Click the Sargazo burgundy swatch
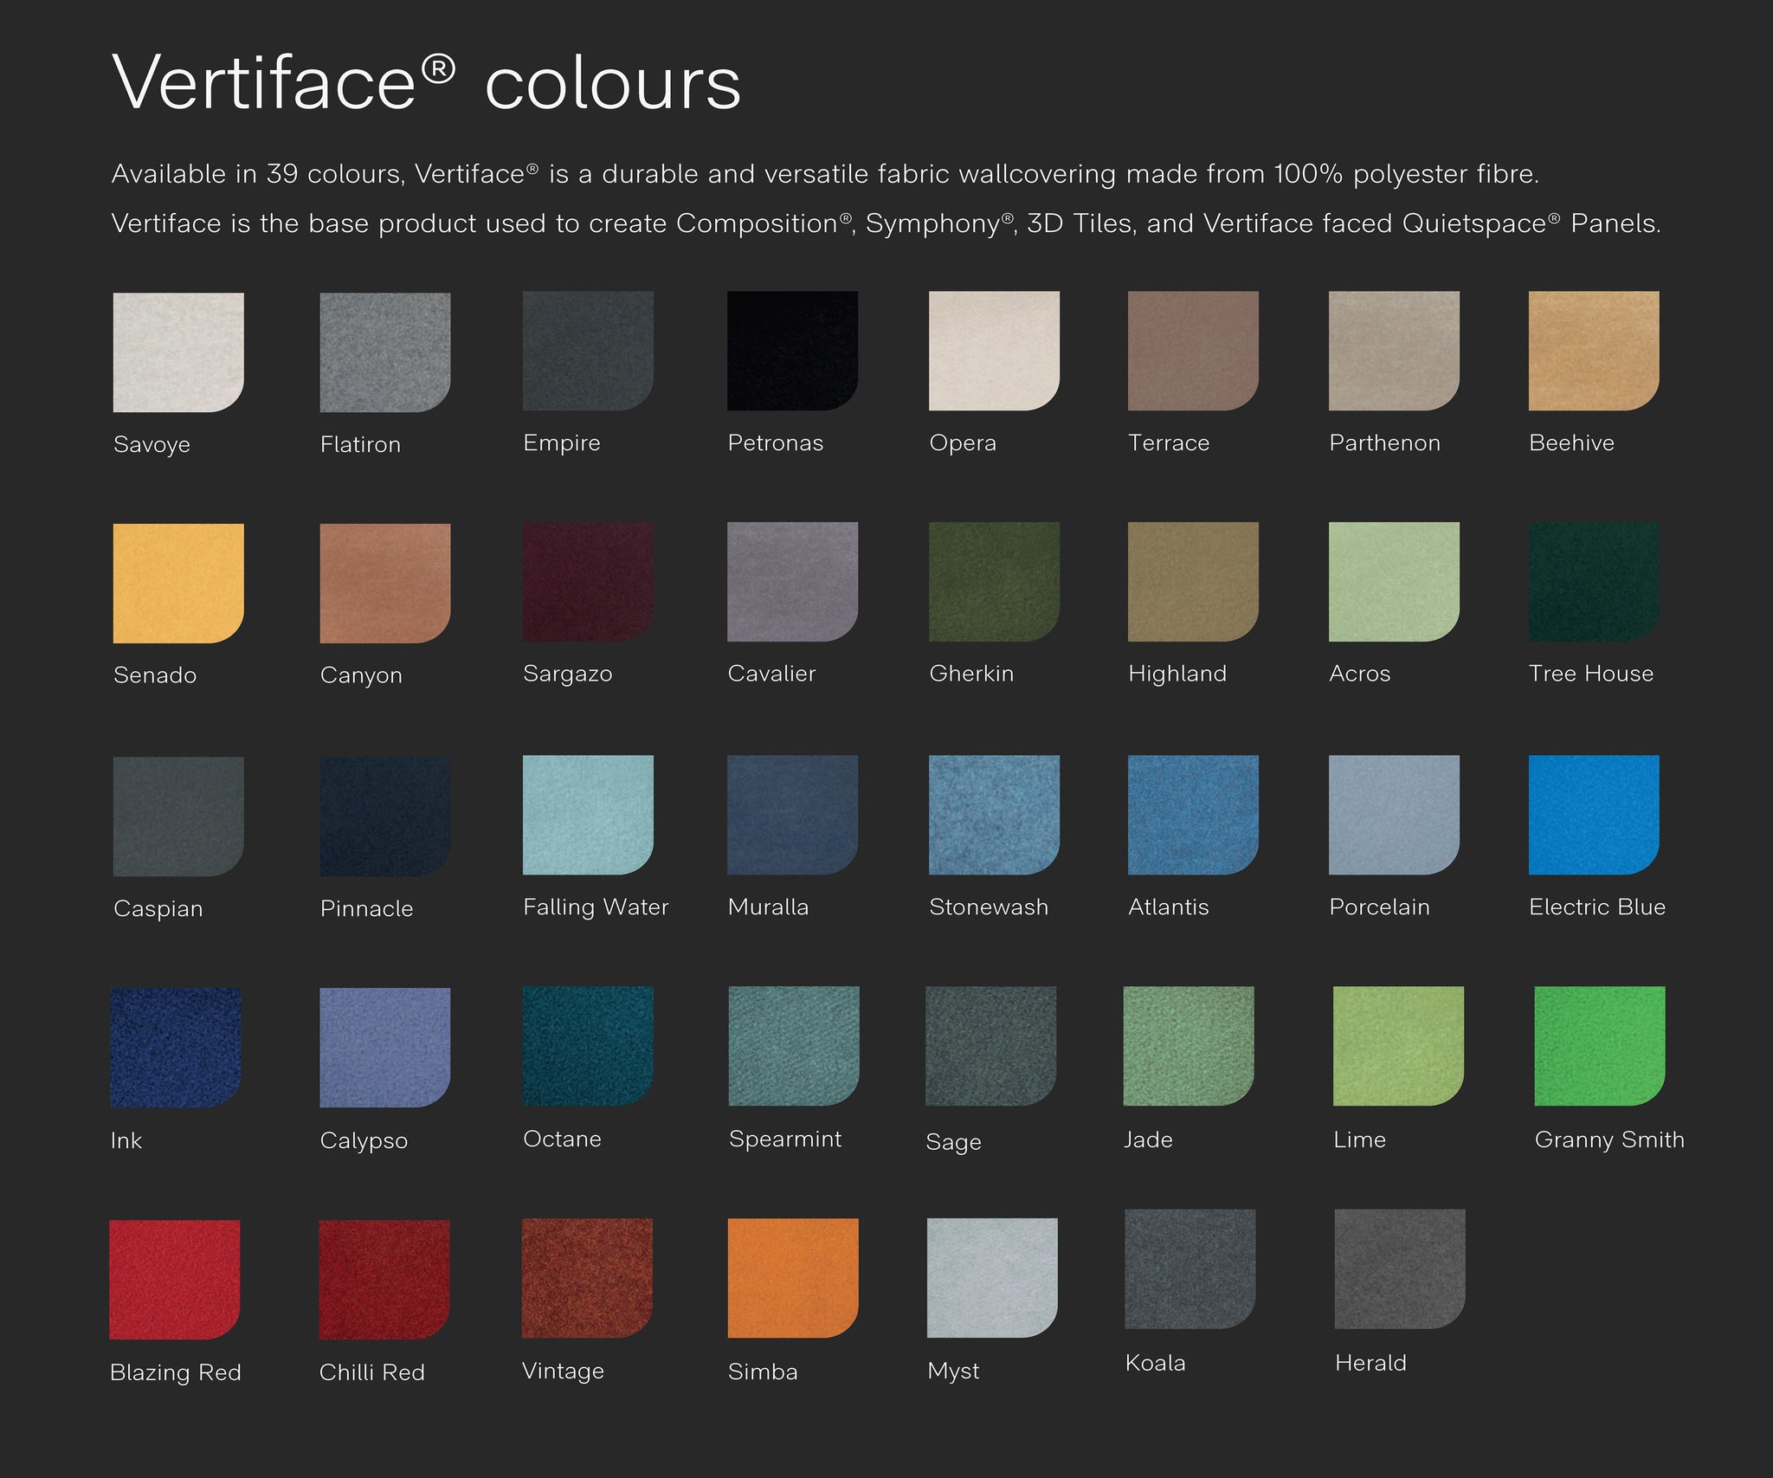Screen dimensions: 1773x1478 [x=588, y=582]
